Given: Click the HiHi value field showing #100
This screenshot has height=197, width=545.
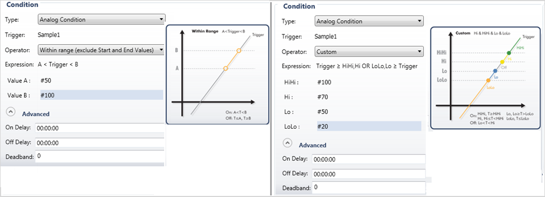Looking at the screenshot, I should click(x=368, y=82).
